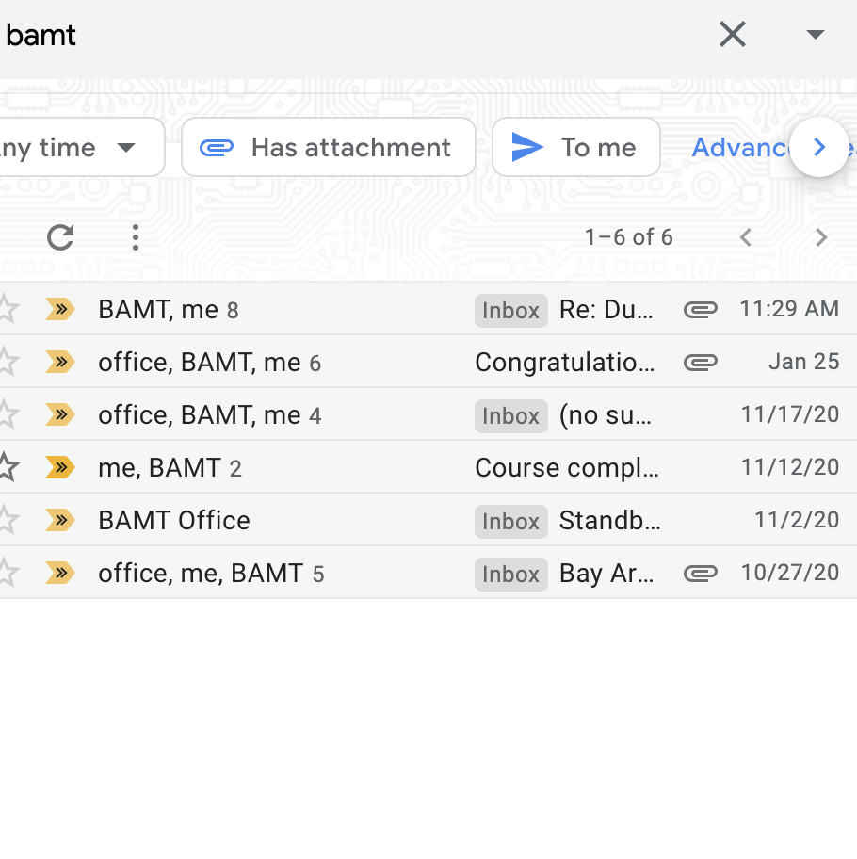Click paperclip on 10/27/20 Bay Area email
This screenshot has width=857, height=859.
700,573
